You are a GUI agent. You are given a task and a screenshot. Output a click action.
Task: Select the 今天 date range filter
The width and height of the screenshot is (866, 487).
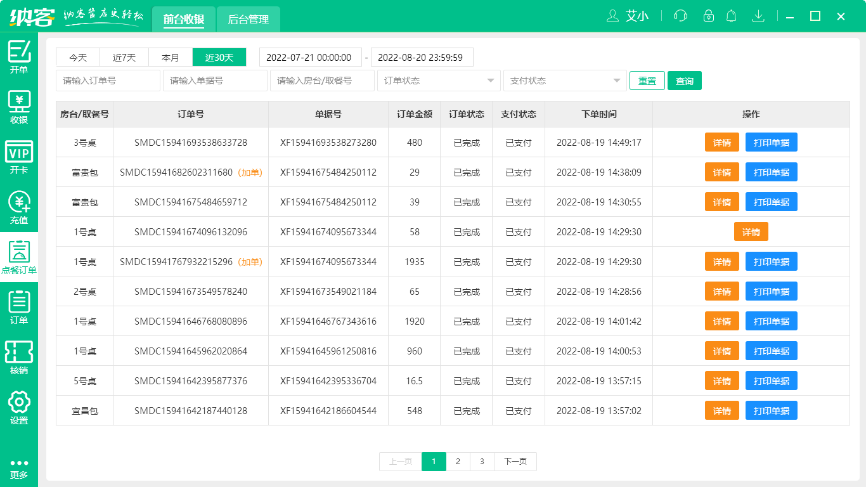click(x=77, y=56)
